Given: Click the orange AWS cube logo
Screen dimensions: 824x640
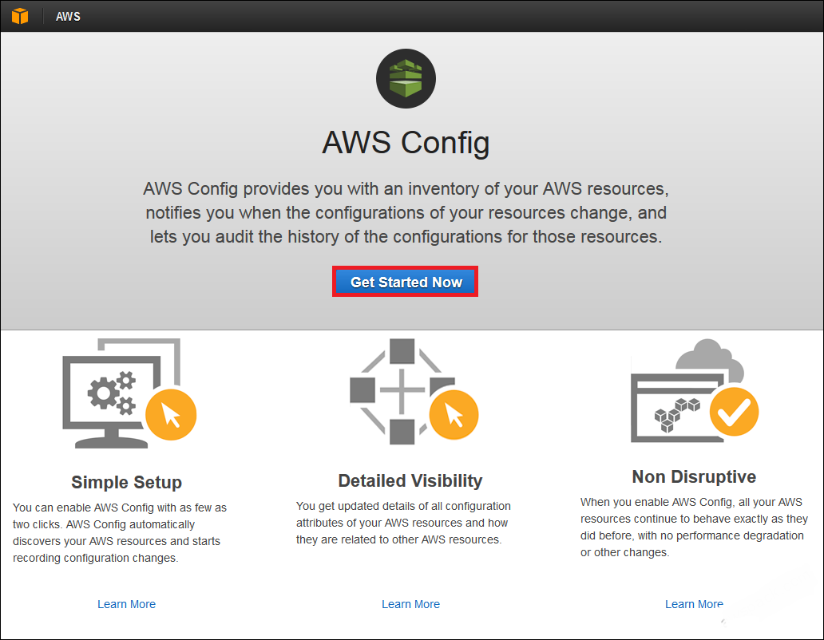Looking at the screenshot, I should (20, 16).
